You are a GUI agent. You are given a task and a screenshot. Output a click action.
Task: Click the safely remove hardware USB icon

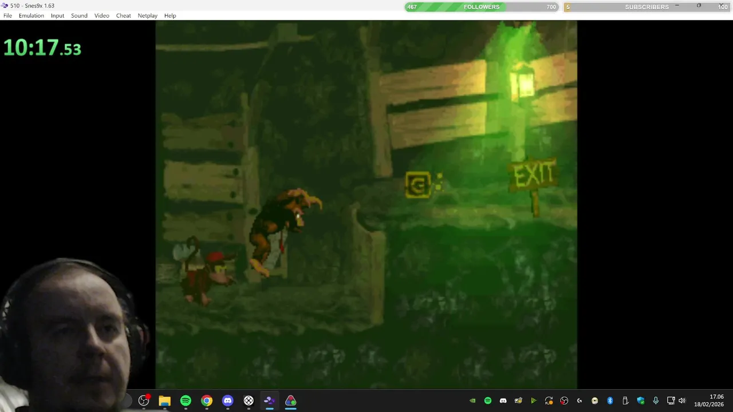click(x=625, y=401)
